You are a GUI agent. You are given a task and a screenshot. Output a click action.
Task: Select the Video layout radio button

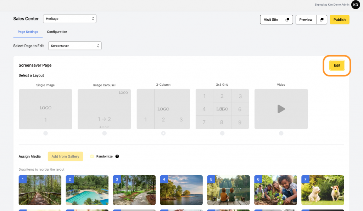pos(281,133)
